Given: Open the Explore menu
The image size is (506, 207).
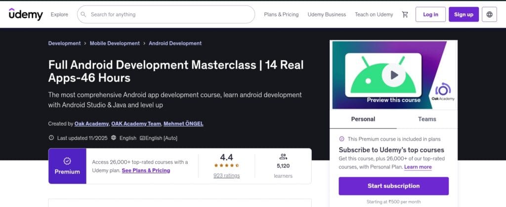Looking at the screenshot, I should click(x=59, y=14).
